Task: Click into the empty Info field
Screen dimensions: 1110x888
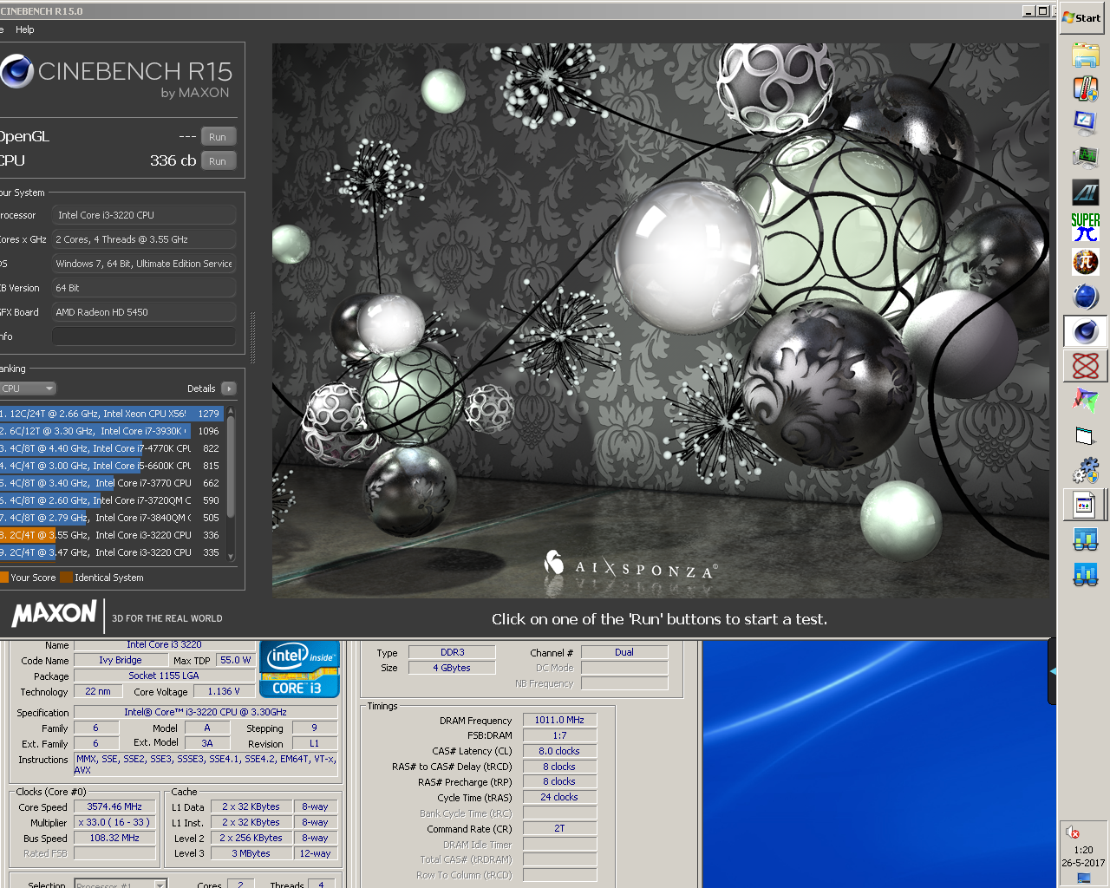Action: coord(144,336)
